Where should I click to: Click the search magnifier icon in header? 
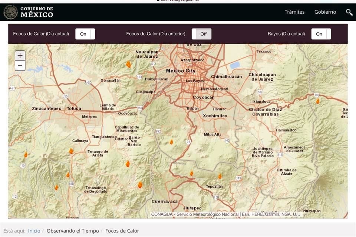(x=349, y=12)
